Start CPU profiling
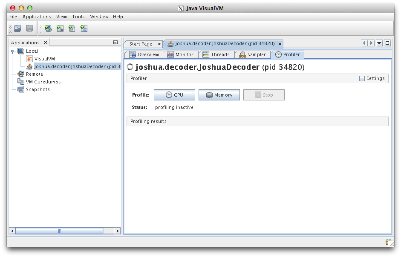The height and width of the screenshot is (257, 401). click(x=174, y=95)
